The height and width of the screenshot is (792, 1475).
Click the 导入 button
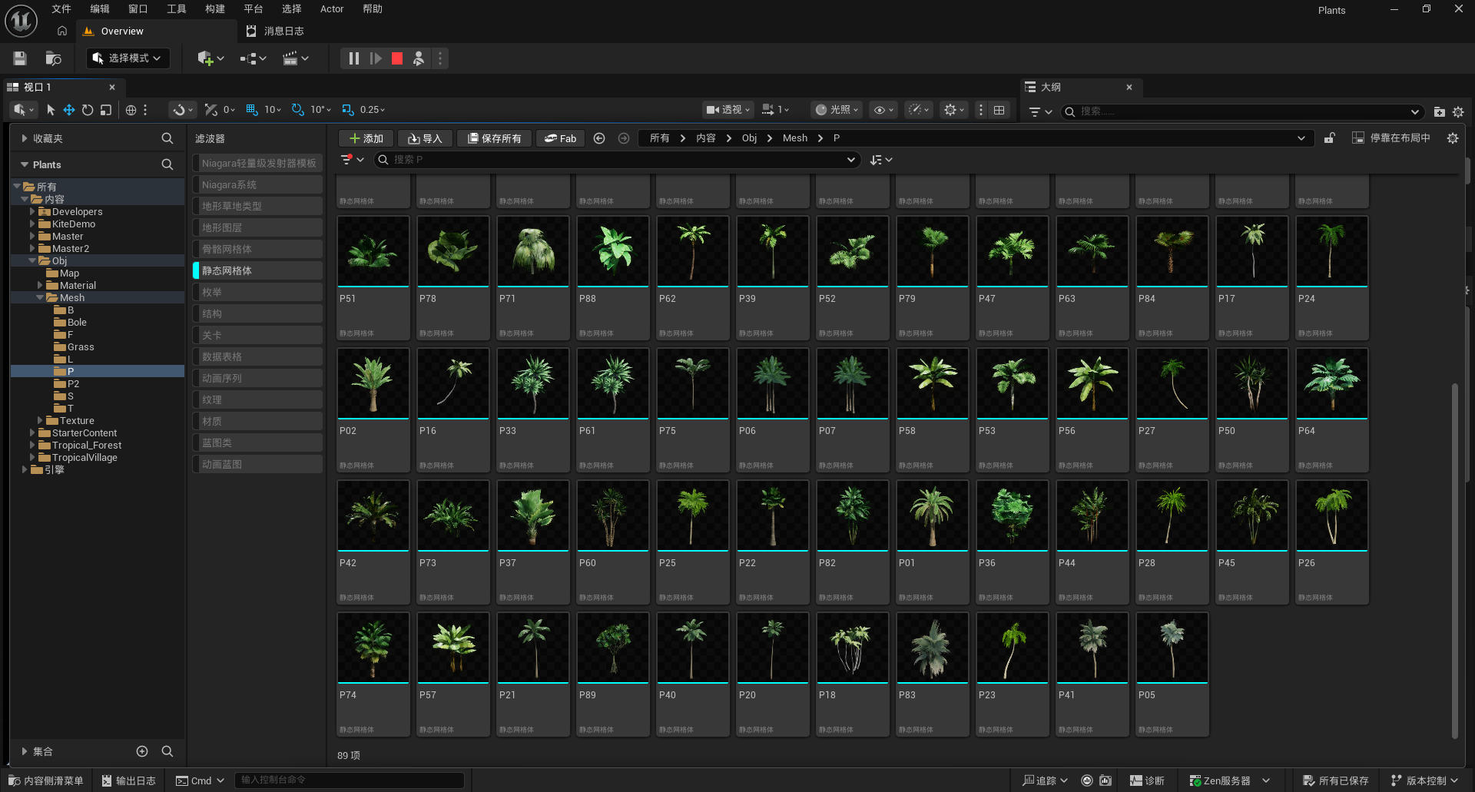point(425,138)
